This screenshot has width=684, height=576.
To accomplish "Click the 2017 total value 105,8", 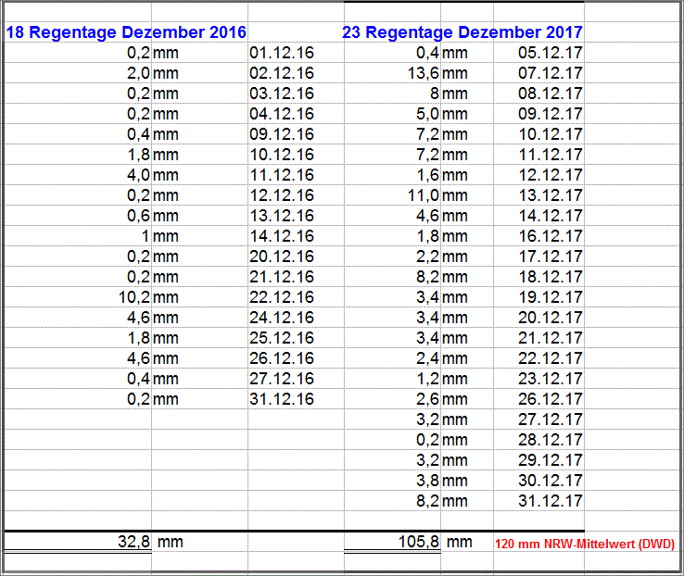I will point(419,542).
